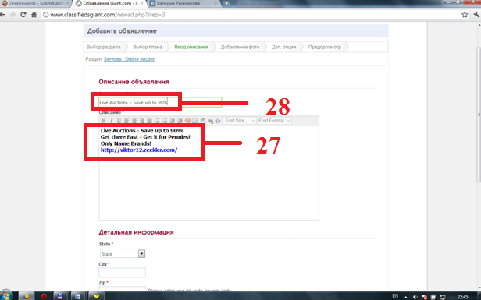The image size is (481, 300).
Task: Click the remove link icon in editor
Action: coord(218,121)
